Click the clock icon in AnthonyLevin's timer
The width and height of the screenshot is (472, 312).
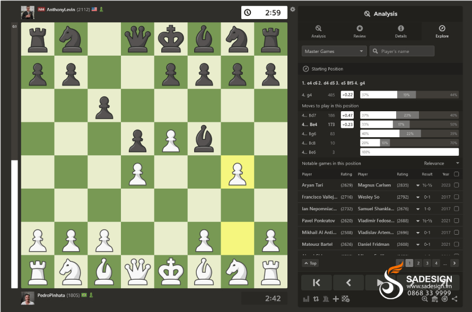click(x=248, y=13)
